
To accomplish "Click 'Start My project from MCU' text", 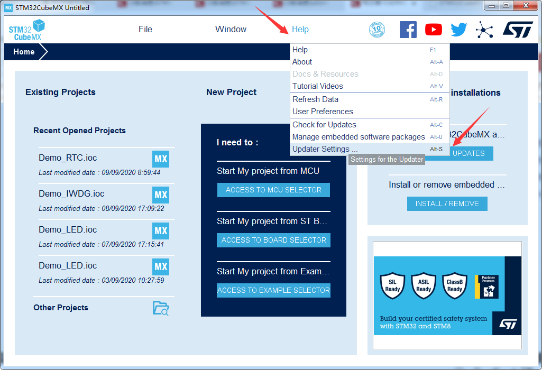I will click(268, 171).
